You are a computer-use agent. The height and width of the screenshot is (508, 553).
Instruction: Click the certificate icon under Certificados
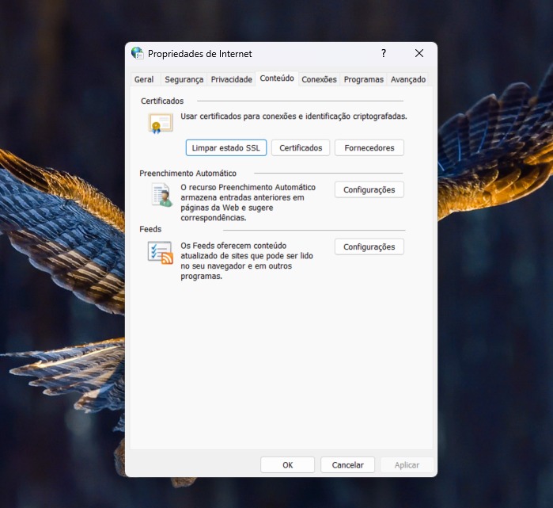161,123
